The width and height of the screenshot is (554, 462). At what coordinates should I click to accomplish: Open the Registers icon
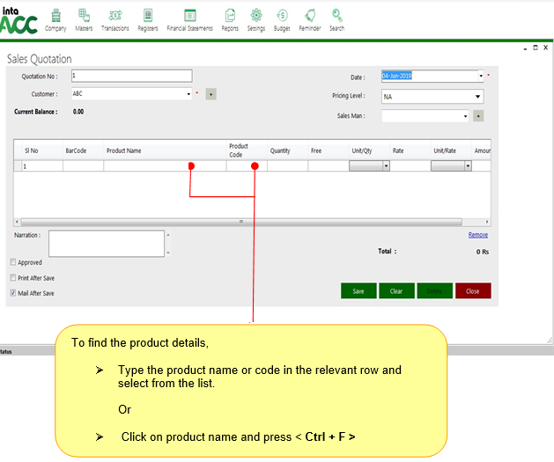pyautogui.click(x=147, y=16)
